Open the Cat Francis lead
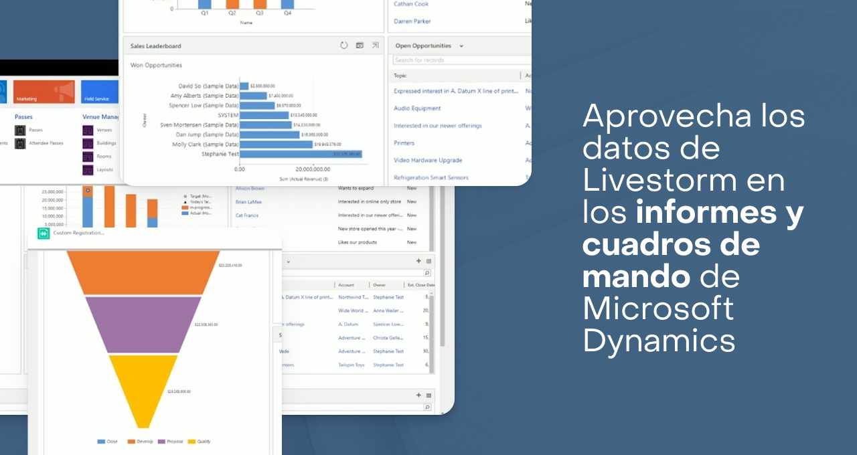This screenshot has height=455, width=857. pos(247,215)
